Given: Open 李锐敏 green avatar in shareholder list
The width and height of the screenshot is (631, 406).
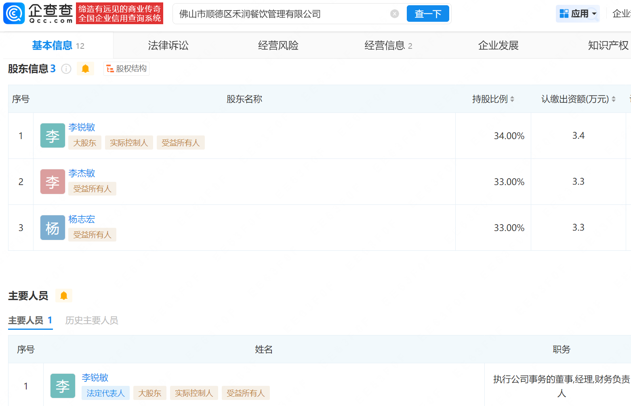Looking at the screenshot, I should (53, 135).
